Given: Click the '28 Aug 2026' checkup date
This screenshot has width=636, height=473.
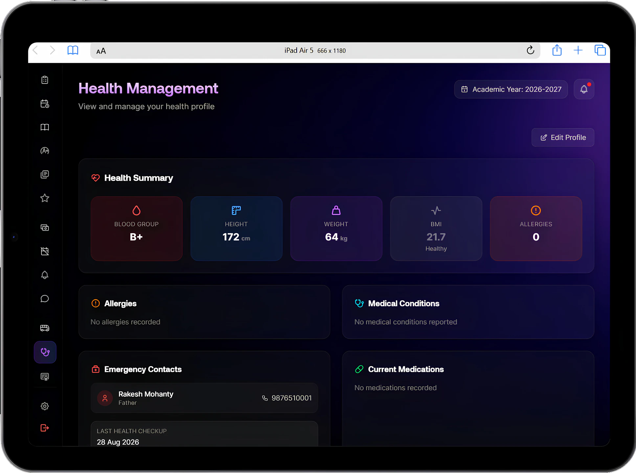Looking at the screenshot, I should tap(118, 442).
